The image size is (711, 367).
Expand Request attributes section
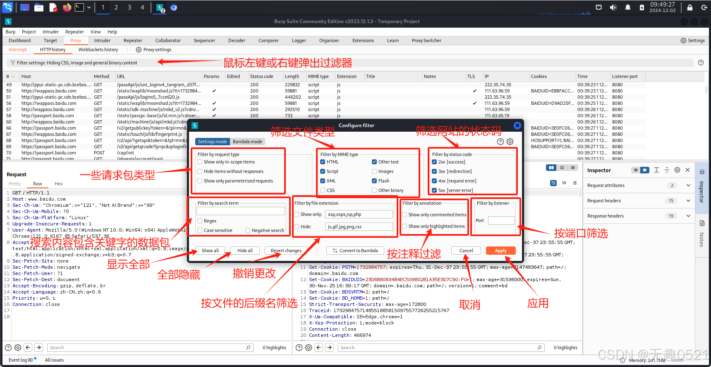click(x=688, y=185)
